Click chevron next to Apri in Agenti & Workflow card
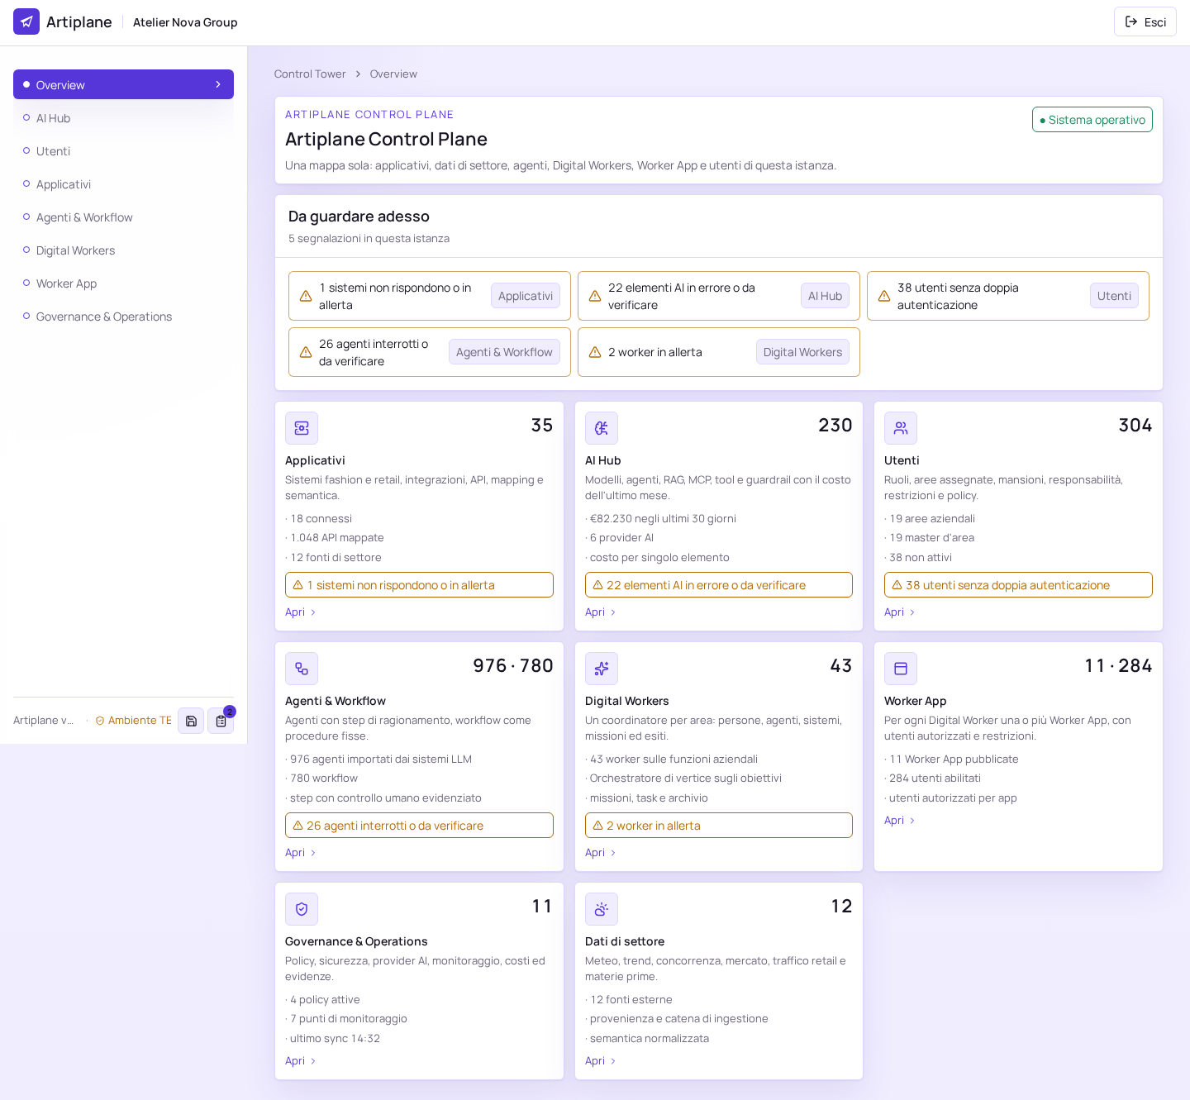Viewport: 1190px width, 1100px height. click(x=313, y=853)
